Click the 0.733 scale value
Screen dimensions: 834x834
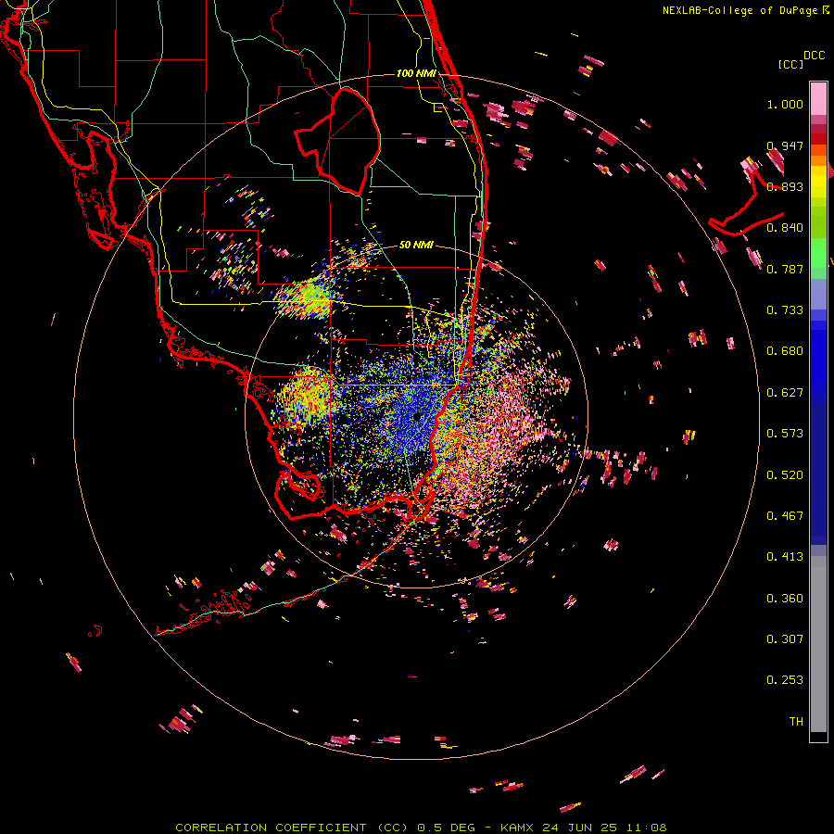click(x=785, y=310)
